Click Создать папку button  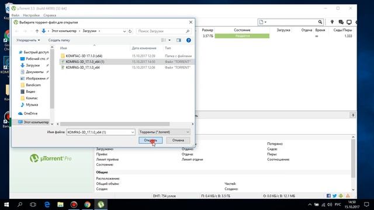click(x=59, y=40)
